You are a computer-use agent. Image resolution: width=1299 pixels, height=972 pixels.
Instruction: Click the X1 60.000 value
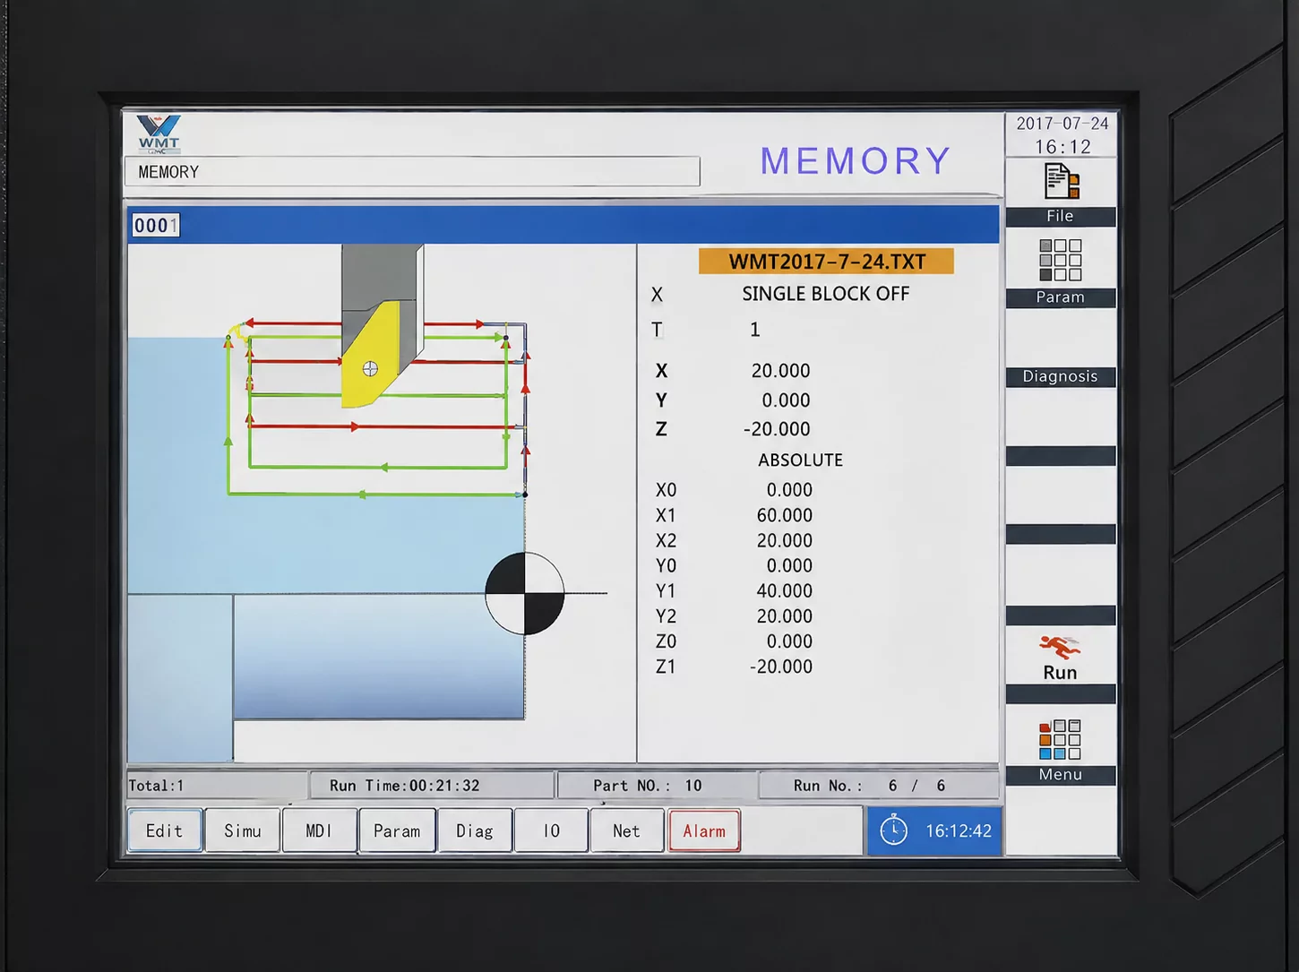click(x=785, y=515)
